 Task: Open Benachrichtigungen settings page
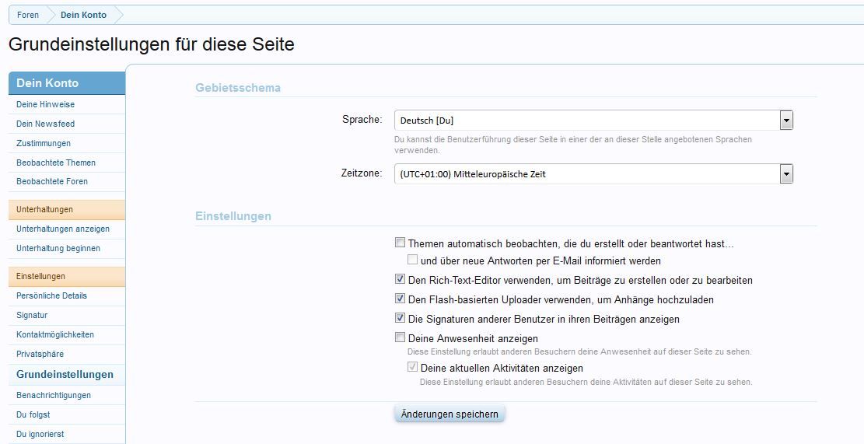54,395
